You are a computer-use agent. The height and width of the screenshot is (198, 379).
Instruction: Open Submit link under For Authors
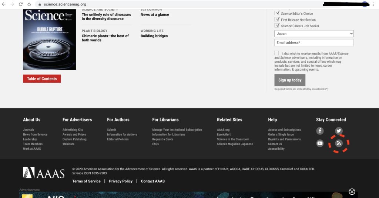pyautogui.click(x=112, y=129)
